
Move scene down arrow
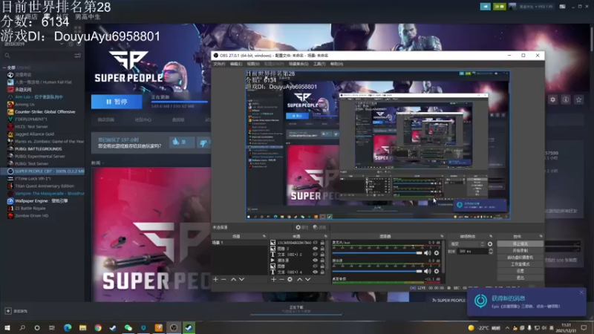pos(241,279)
